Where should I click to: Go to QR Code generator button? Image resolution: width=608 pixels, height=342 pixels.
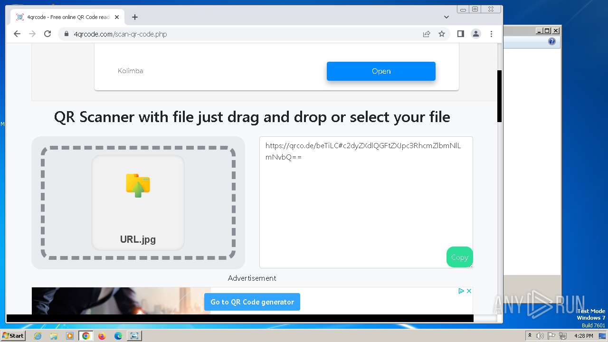(252, 302)
